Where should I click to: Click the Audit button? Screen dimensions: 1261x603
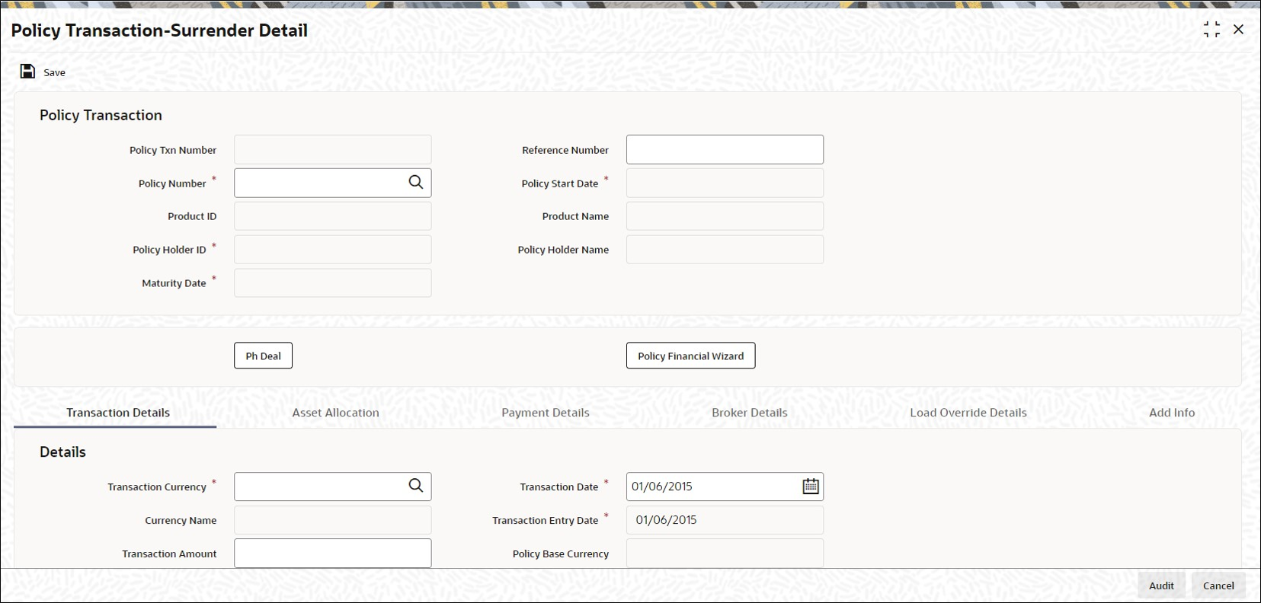click(1161, 585)
